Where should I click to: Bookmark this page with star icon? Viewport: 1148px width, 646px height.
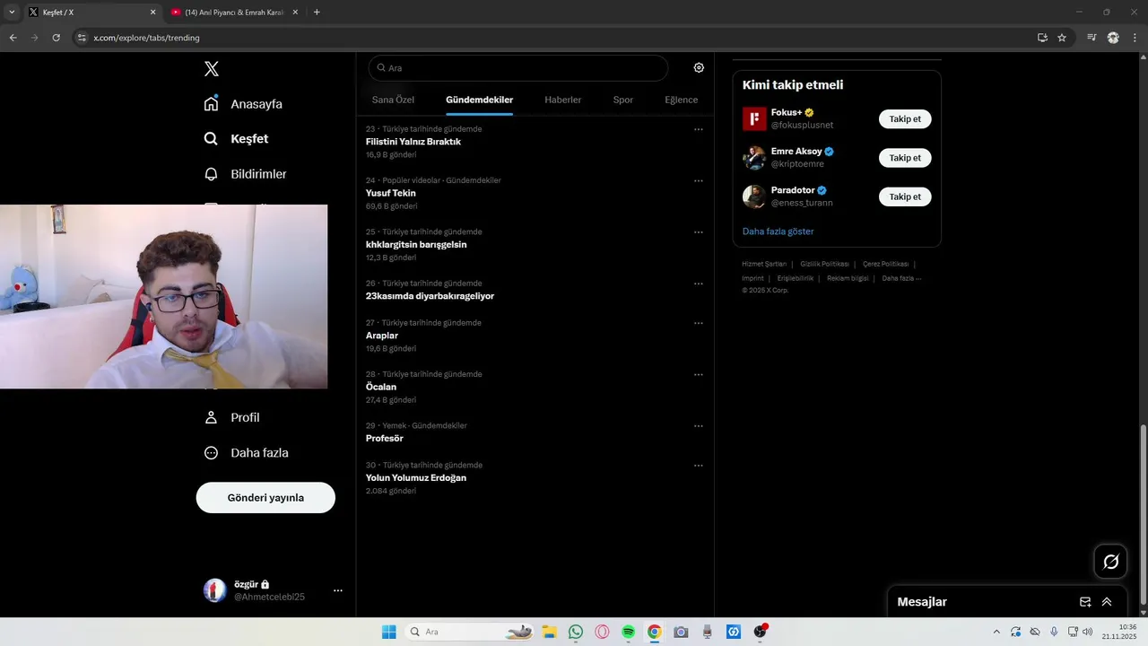1062,38
